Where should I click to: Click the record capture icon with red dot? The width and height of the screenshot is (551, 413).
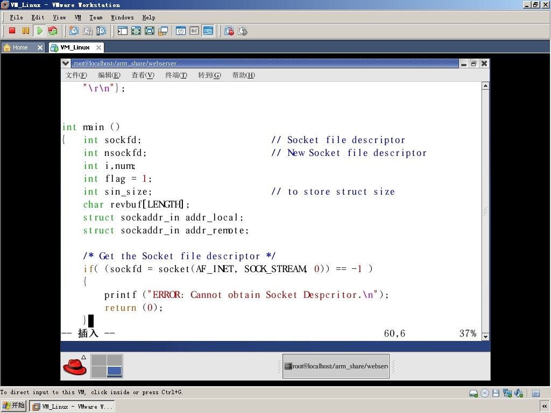coord(229,31)
